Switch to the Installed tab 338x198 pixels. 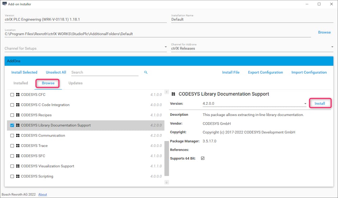point(21,83)
